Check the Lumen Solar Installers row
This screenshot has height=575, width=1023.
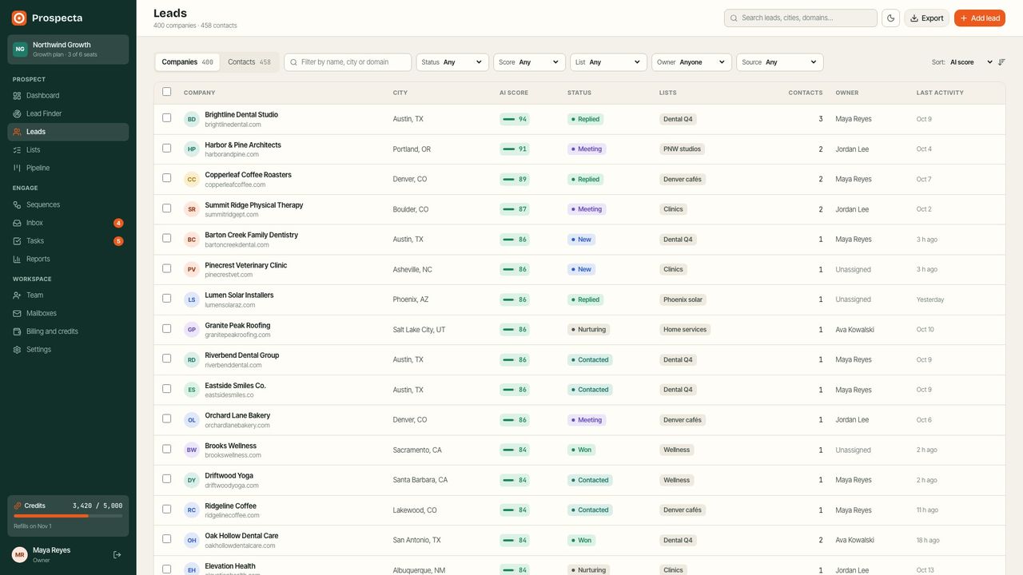click(x=167, y=299)
